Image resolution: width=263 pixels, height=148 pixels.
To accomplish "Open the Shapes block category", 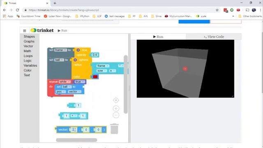I will tap(29, 37).
